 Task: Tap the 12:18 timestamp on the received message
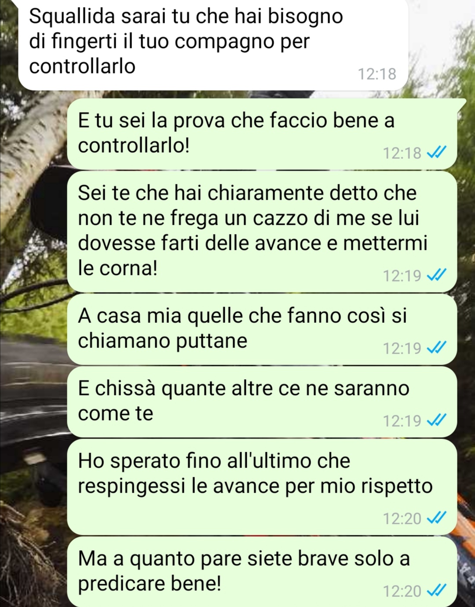tap(377, 74)
